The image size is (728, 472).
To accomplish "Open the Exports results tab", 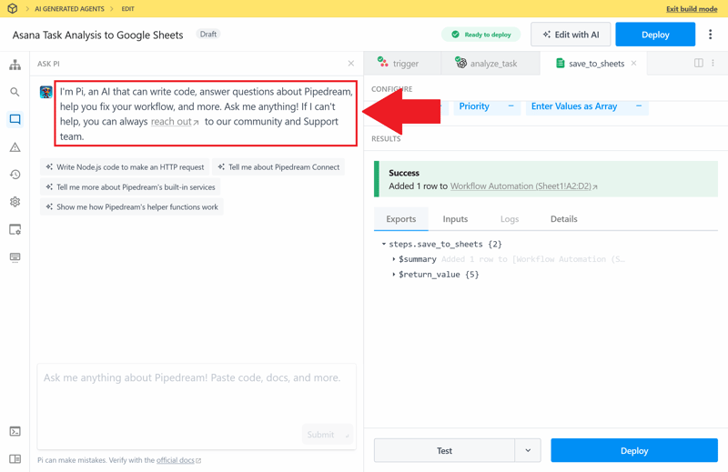I will coord(401,219).
